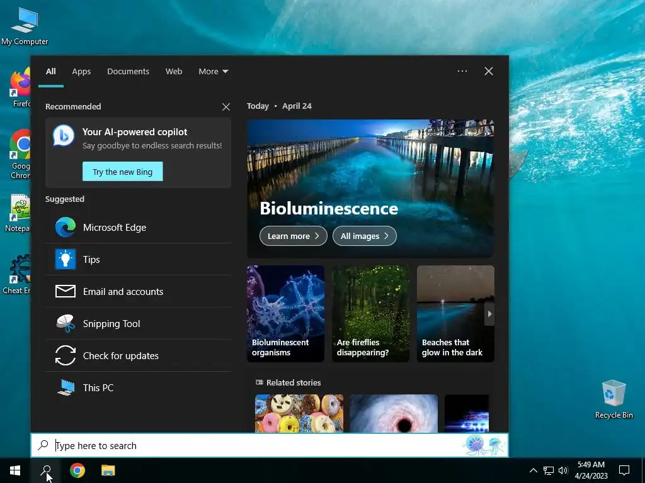The height and width of the screenshot is (483, 645).
Task: Click the Try the new Bing button
Action: 123,172
